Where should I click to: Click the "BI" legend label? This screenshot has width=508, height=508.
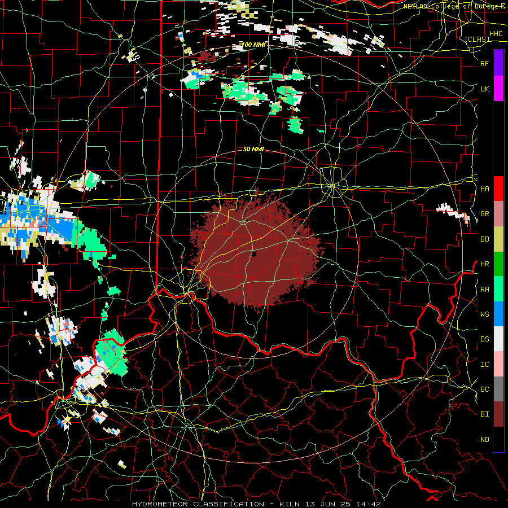pos(484,414)
